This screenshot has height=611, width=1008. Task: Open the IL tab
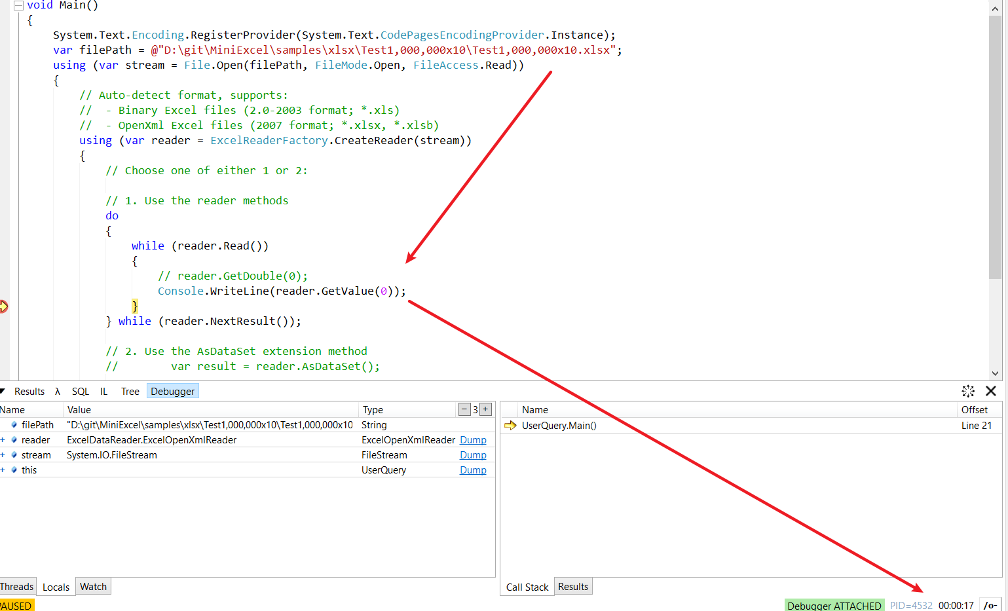tap(103, 391)
